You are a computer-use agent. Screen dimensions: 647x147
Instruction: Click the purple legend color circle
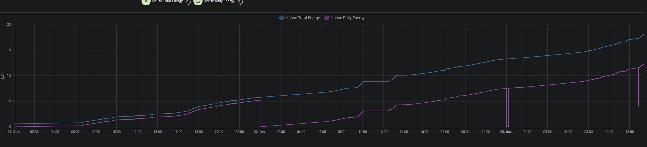point(327,18)
